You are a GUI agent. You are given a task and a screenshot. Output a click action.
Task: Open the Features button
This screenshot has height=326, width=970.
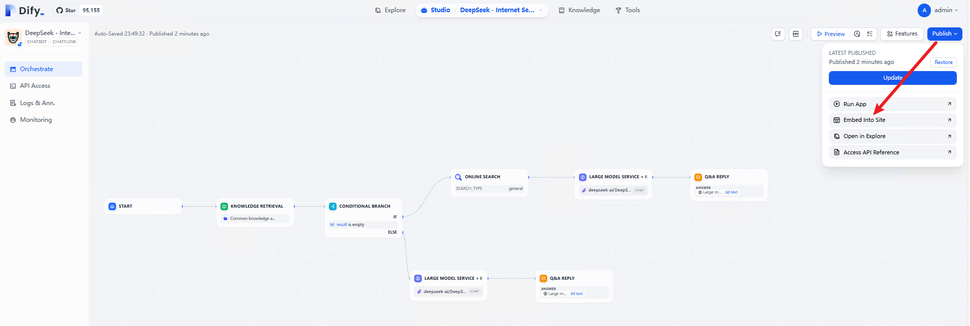click(902, 34)
